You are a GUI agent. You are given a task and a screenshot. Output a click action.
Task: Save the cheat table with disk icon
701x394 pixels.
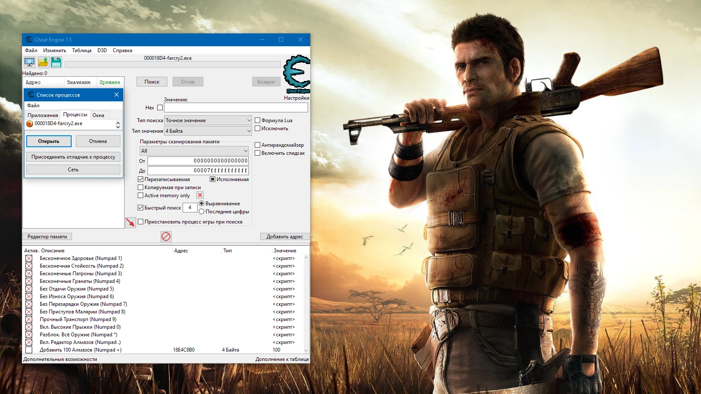coord(56,62)
